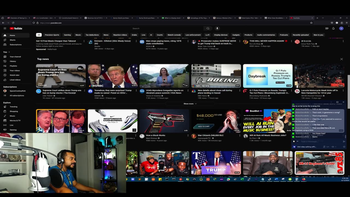The height and width of the screenshot is (197, 350).
Task: Open Movies & TV under Explore
Action: (16, 120)
